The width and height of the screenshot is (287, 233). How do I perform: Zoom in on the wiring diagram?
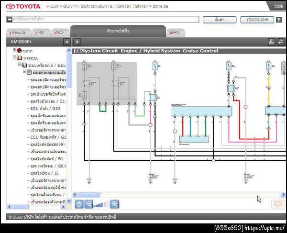point(114,204)
